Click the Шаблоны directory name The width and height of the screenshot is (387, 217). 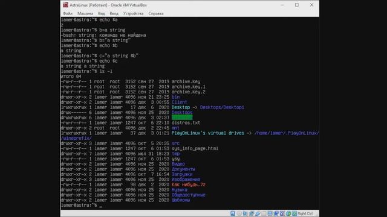(x=181, y=200)
